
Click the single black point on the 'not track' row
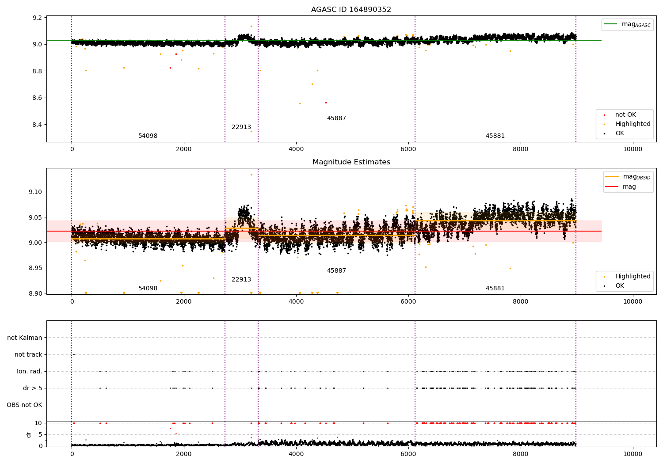[x=74, y=354]
